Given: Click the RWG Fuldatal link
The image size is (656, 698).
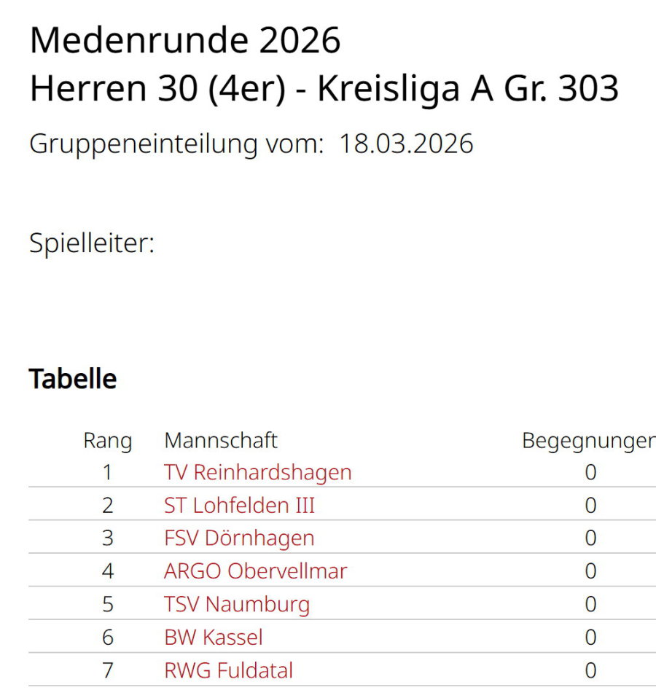Looking at the screenshot, I should pos(229,670).
